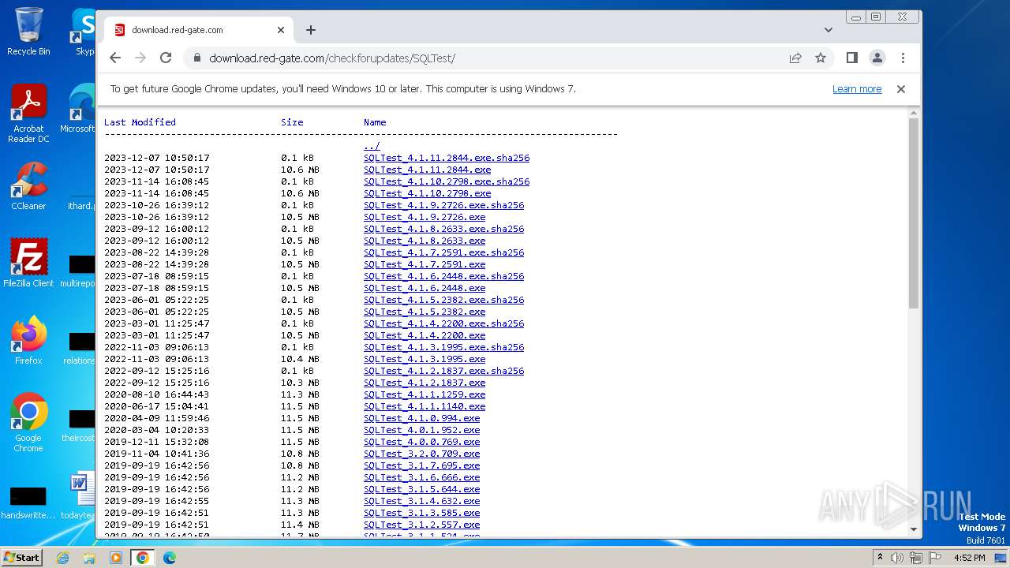Image resolution: width=1010 pixels, height=568 pixels.
Task: Download SQLTest_4.1.0.994.exe
Action: pos(421,418)
